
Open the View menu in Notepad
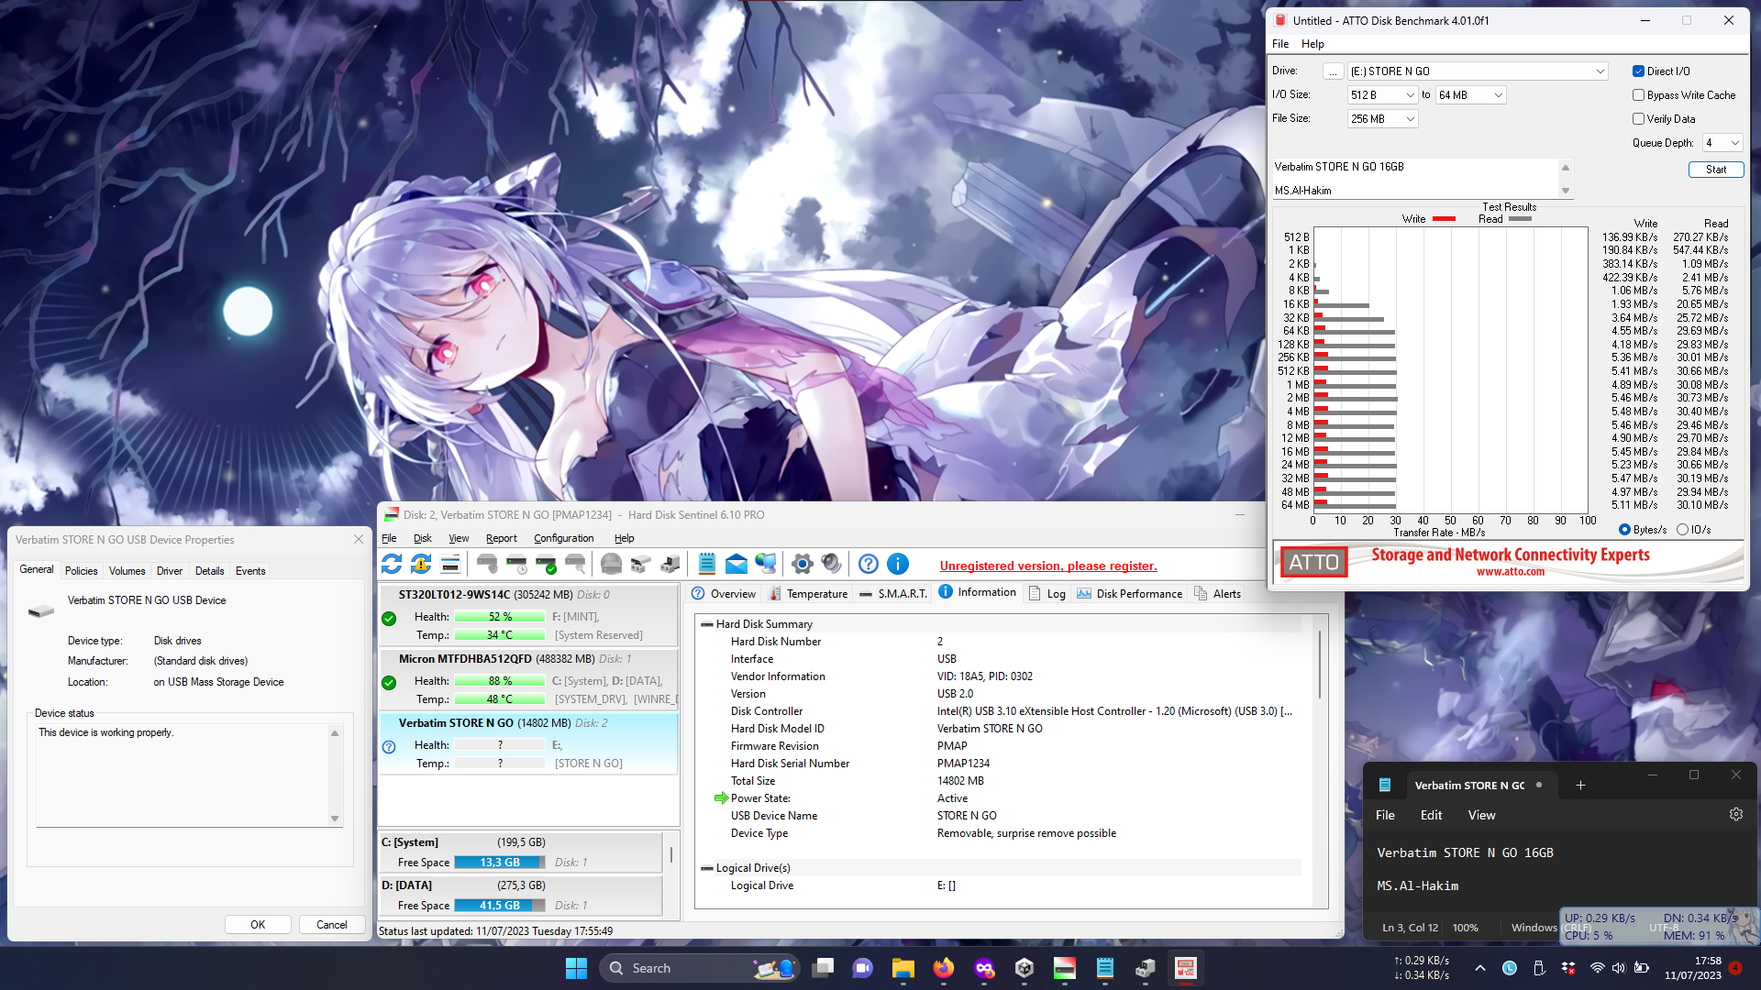tap(1481, 815)
